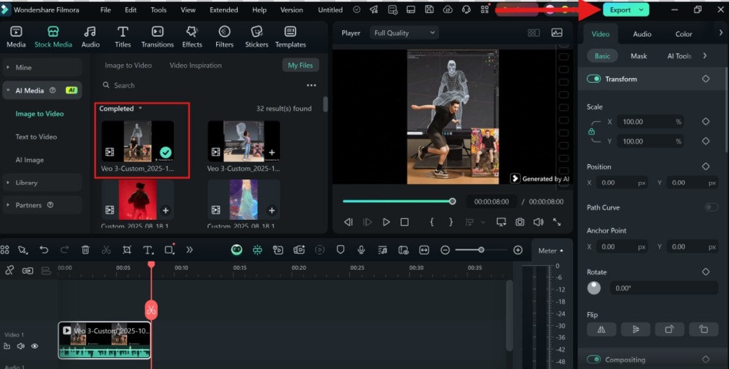Screen dimensions: 729x369
Task: Toggle the Compositing switch
Action: click(x=594, y=359)
